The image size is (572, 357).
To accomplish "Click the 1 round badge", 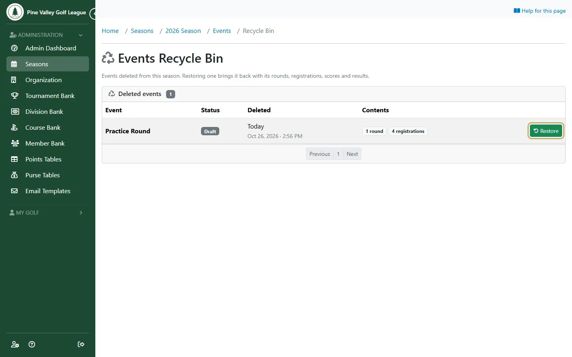I will [x=374, y=131].
